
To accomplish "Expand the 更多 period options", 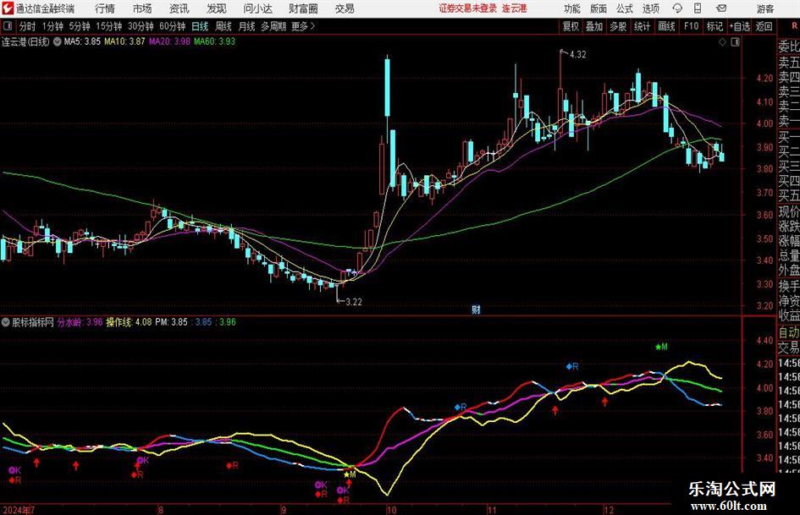I will (304, 26).
